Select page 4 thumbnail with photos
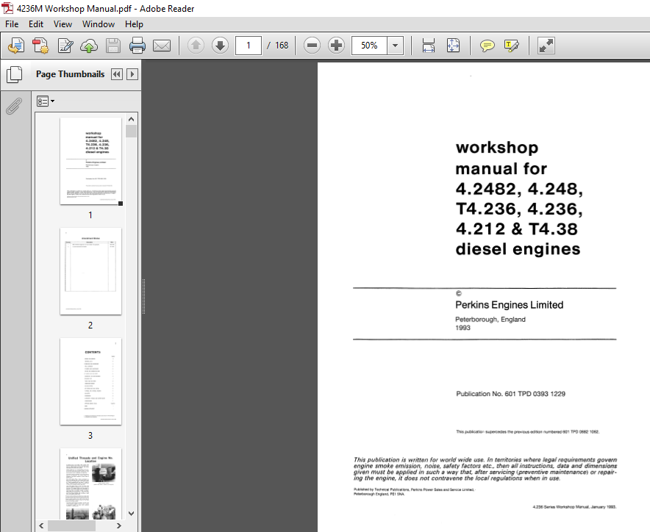Screen dimensions: 650x532 tap(90, 484)
